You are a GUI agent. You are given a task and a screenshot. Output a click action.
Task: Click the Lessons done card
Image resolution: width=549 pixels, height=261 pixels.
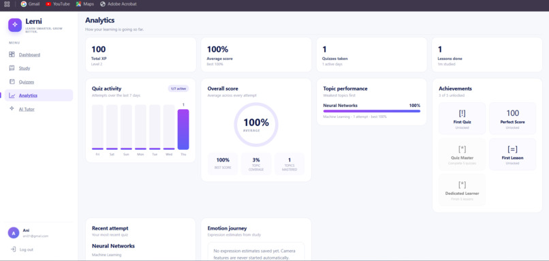(x=487, y=55)
